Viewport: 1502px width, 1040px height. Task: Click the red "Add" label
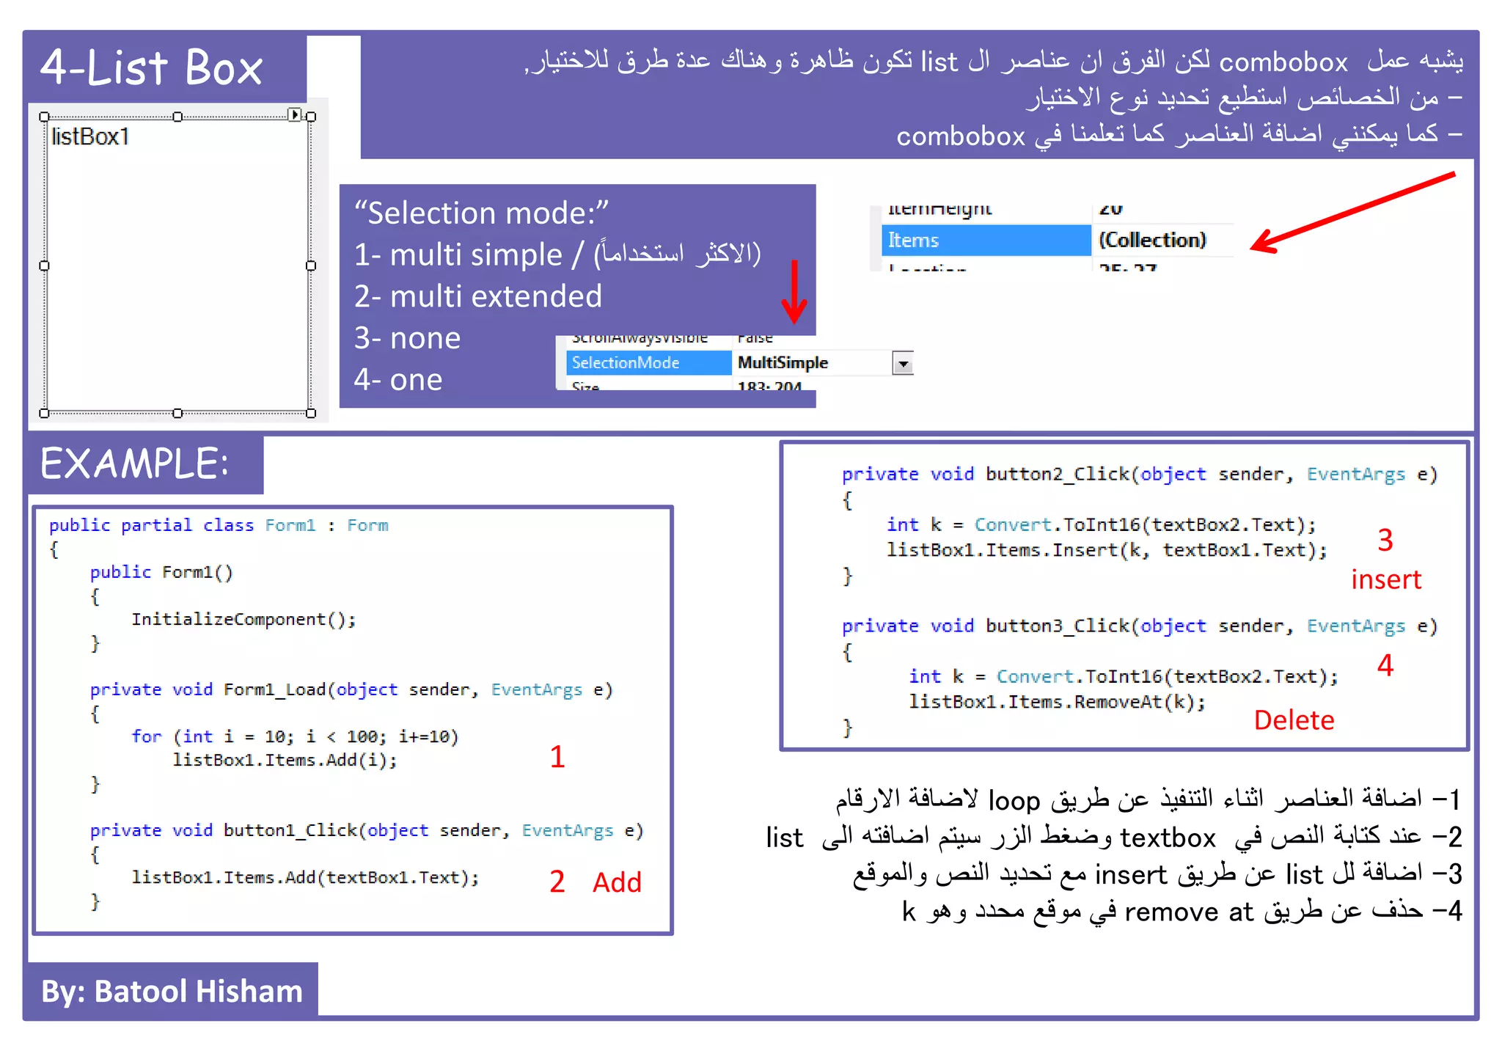[x=617, y=882]
